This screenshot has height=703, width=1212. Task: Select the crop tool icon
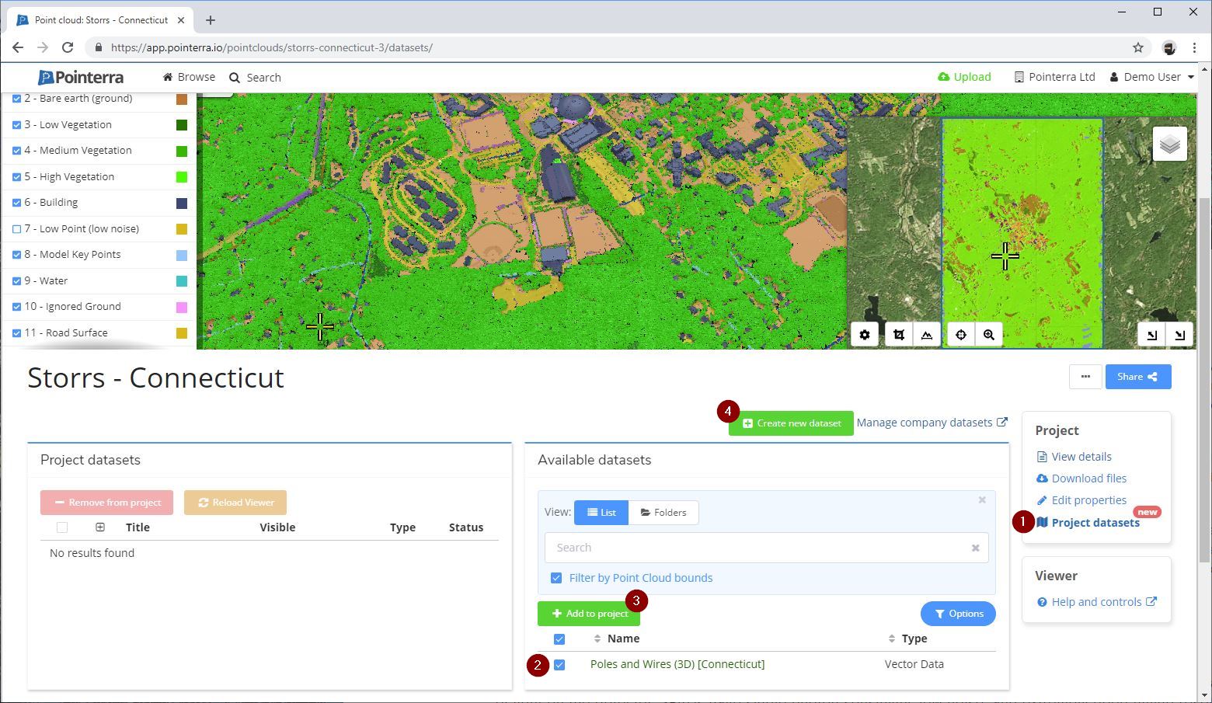(899, 335)
